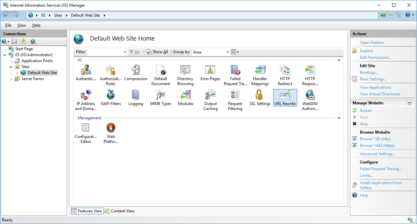The image size is (417, 224).
Task: Select Application Pools tree item
Action: pyautogui.click(x=37, y=61)
